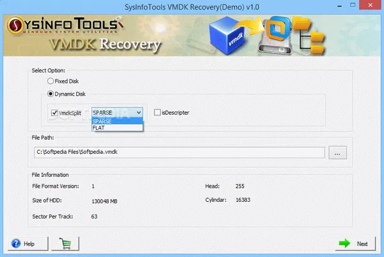This screenshot has height=257, width=384.
Task: Open the SPARSE disk type combo box
Action: coord(117,113)
